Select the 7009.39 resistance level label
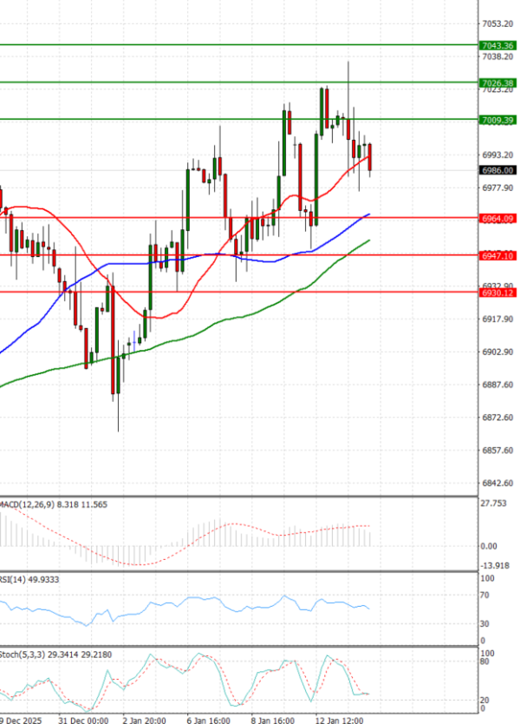The width and height of the screenshot is (520, 724). point(497,120)
